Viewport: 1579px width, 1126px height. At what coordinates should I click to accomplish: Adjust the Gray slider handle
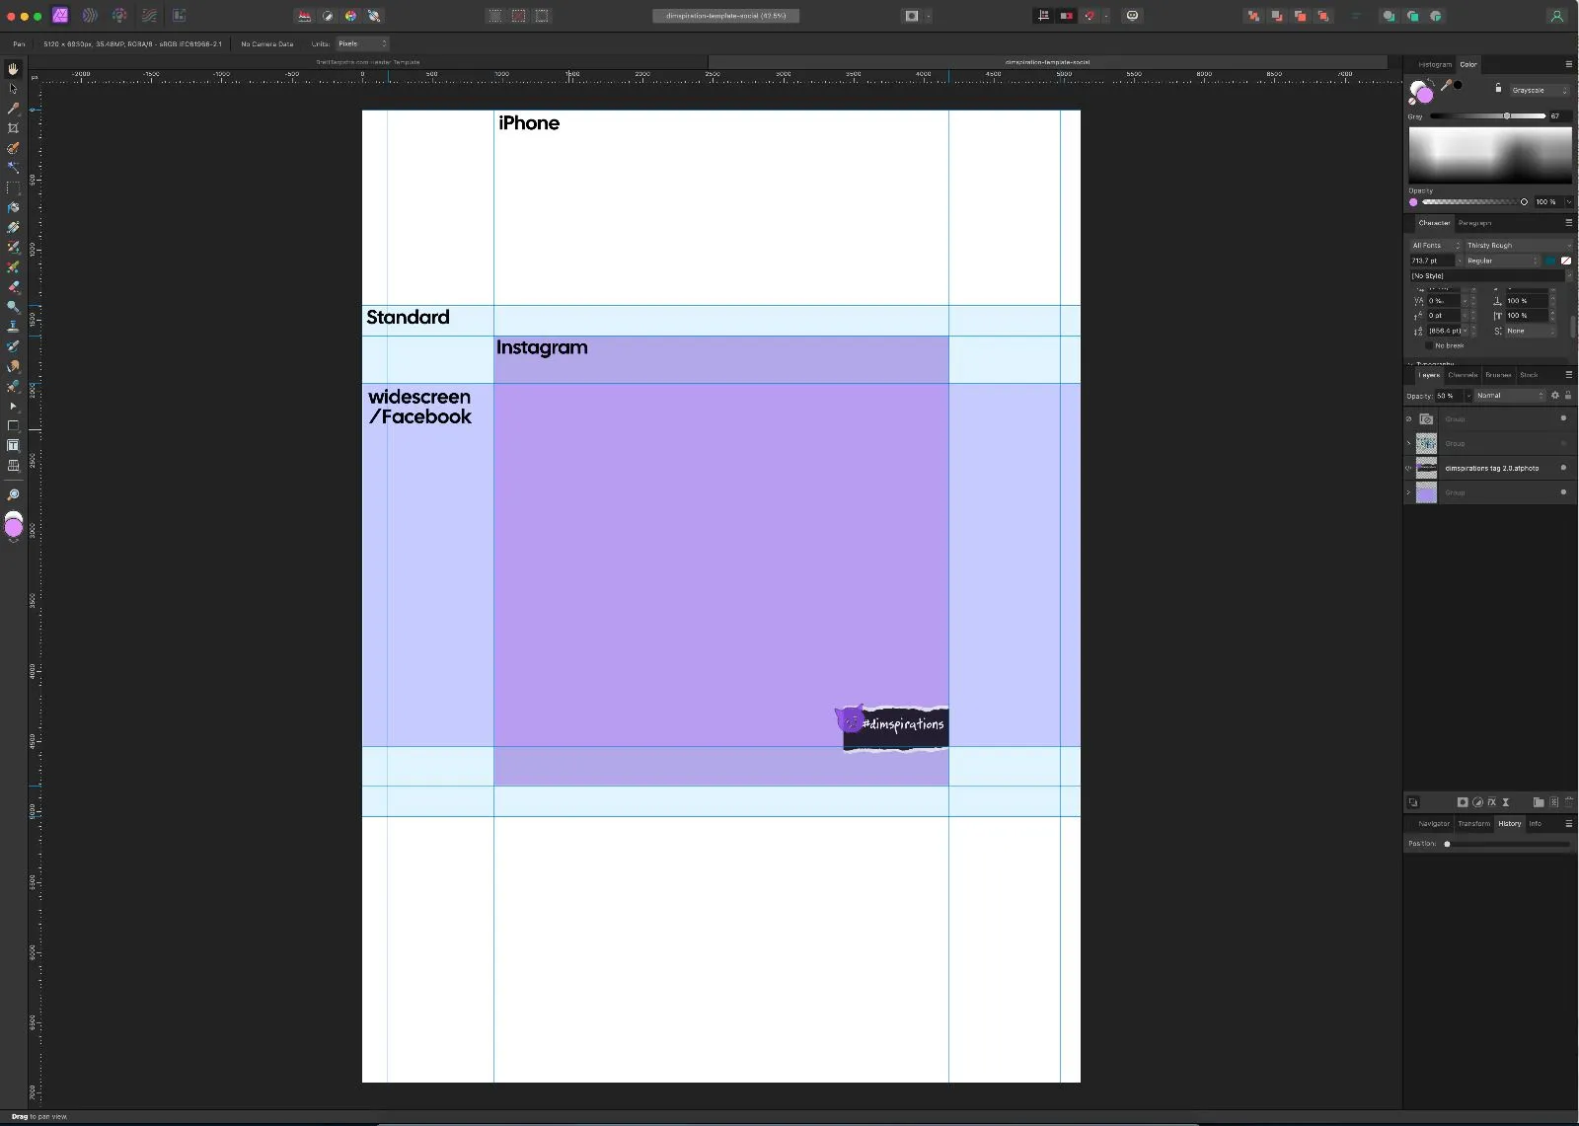point(1506,116)
